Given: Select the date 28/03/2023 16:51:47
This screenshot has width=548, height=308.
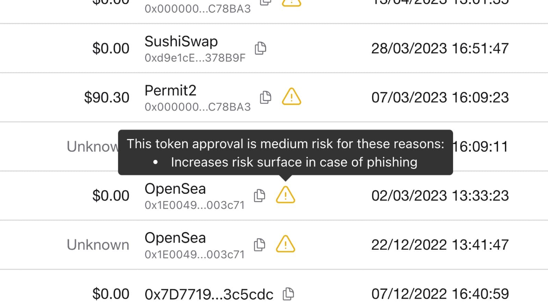Looking at the screenshot, I should click(440, 48).
